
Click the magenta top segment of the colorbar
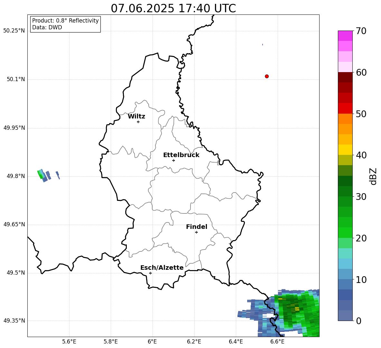345,36
